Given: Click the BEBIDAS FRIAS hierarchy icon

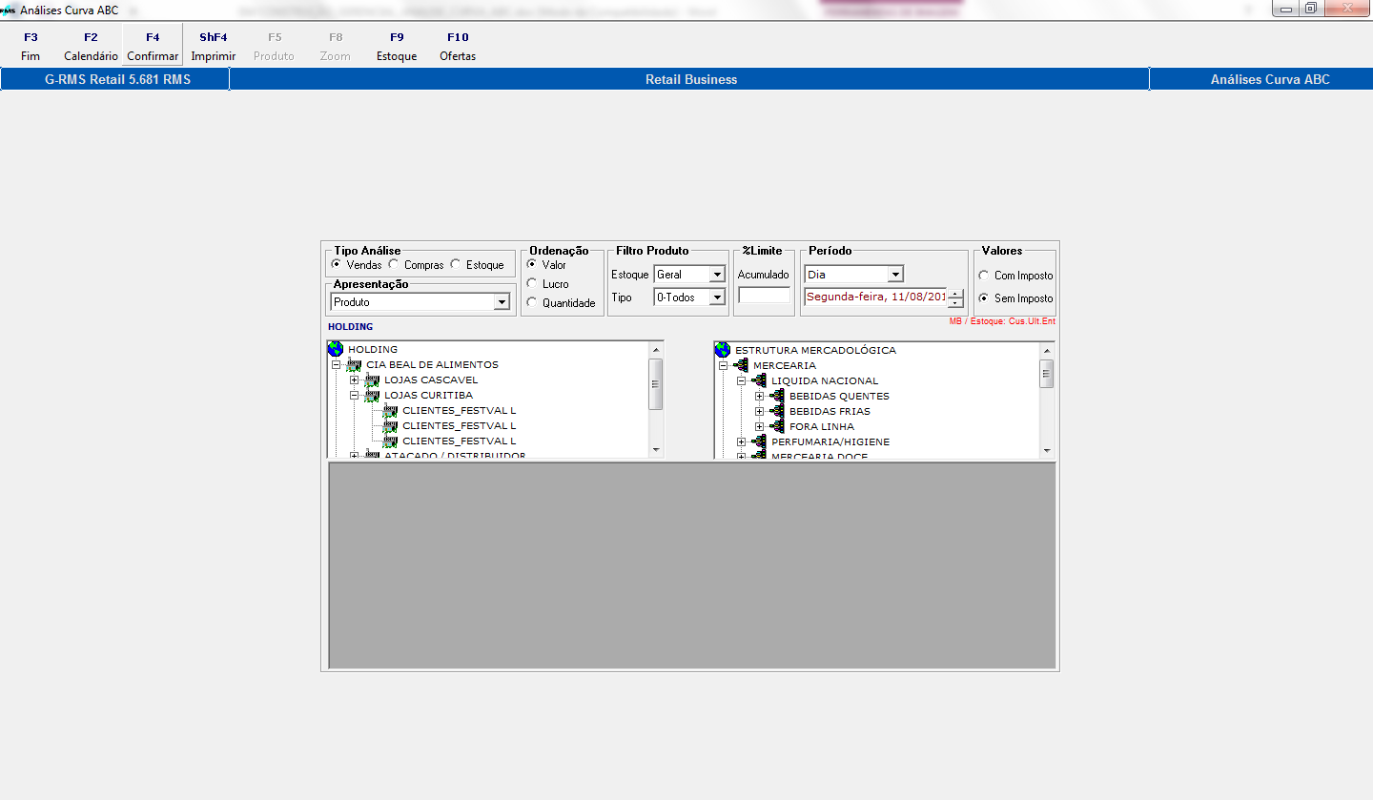Looking at the screenshot, I should (x=777, y=411).
